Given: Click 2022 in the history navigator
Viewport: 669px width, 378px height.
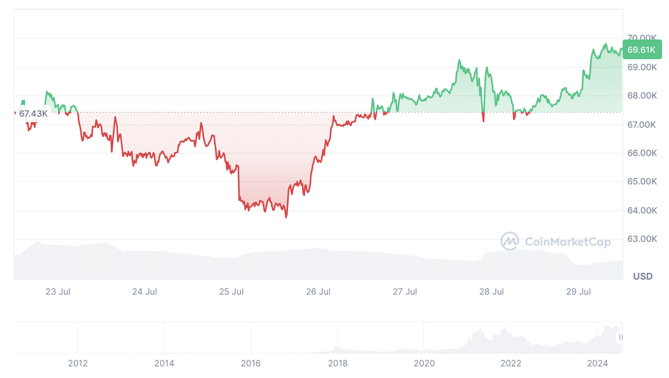Looking at the screenshot, I should pyautogui.click(x=511, y=363).
